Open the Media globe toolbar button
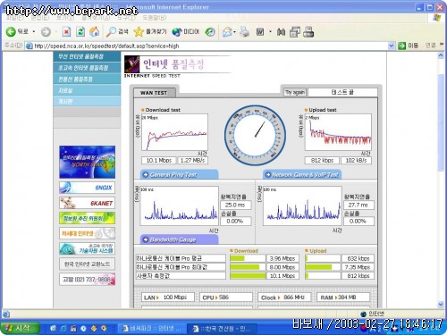The width and height of the screenshot is (447, 335). pos(185,31)
